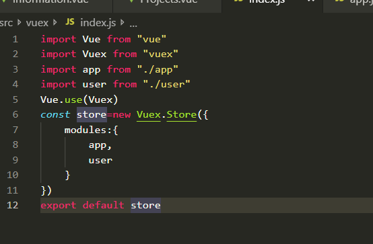The image size is (373, 244).
Task: Click highlighted store variable on line 6
Action: (x=92, y=115)
